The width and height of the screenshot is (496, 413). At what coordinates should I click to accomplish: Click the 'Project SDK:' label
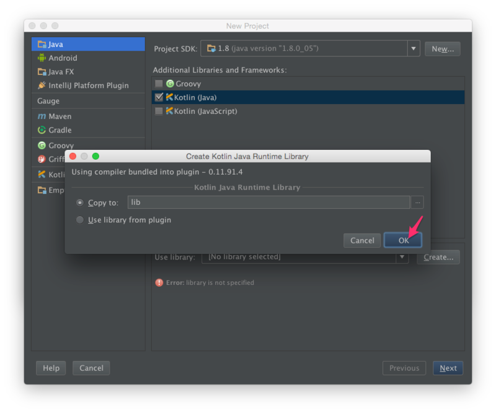coord(175,49)
